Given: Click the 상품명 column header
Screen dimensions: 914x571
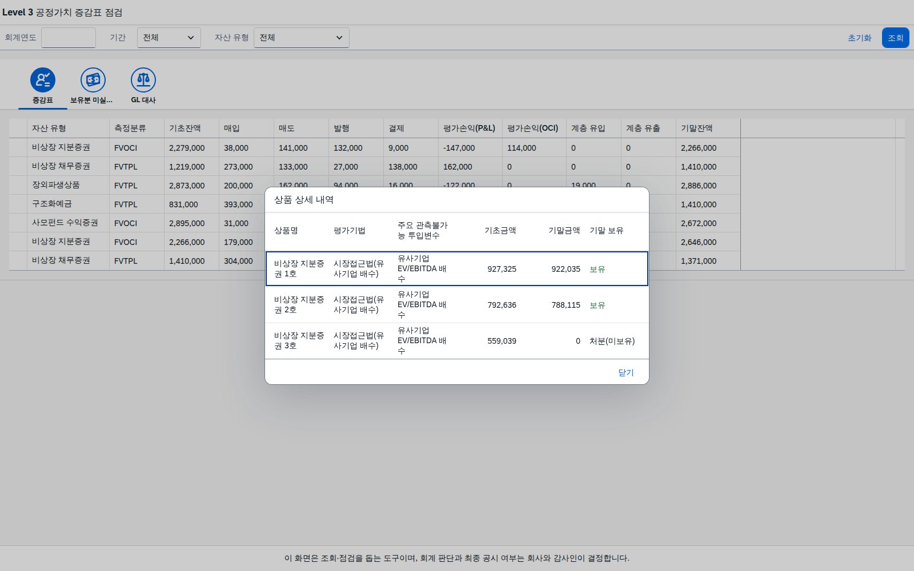Looking at the screenshot, I should [286, 231].
